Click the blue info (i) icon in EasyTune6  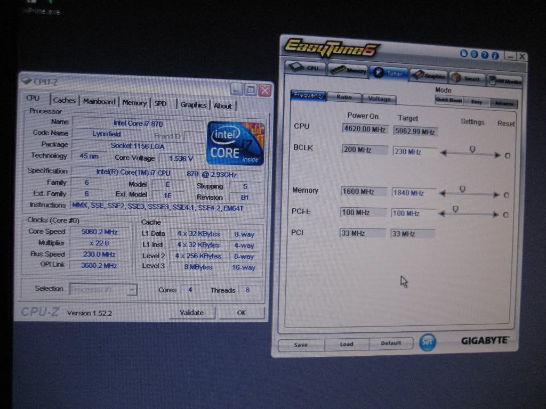tap(495, 55)
